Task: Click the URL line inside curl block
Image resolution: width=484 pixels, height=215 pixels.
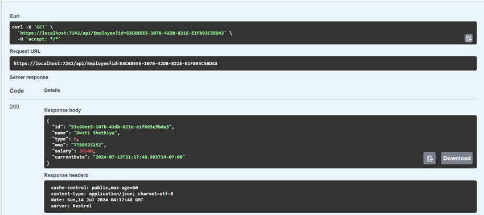Action: click(x=125, y=32)
